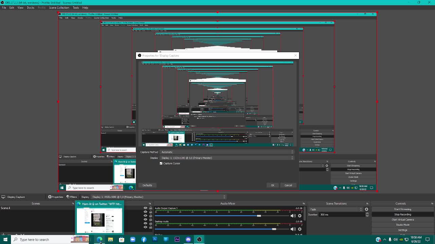Open the Windows notification center
The width and height of the screenshot is (435, 244).
click(428, 240)
